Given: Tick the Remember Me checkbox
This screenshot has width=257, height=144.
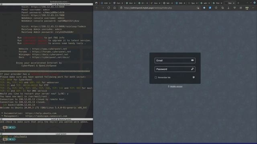Looking at the screenshot, I should coord(156,77).
